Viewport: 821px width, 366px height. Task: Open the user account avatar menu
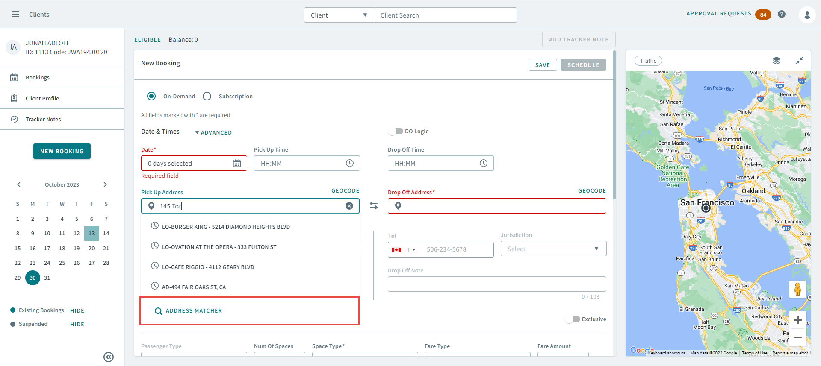pos(807,15)
